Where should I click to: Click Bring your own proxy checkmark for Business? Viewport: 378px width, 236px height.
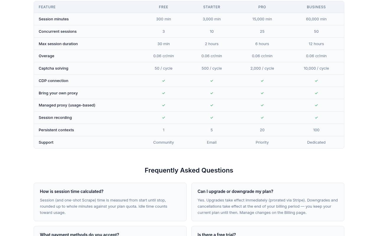click(x=316, y=93)
